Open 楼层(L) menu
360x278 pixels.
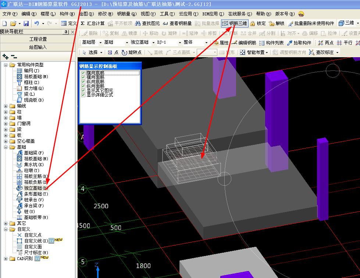pos(48,14)
